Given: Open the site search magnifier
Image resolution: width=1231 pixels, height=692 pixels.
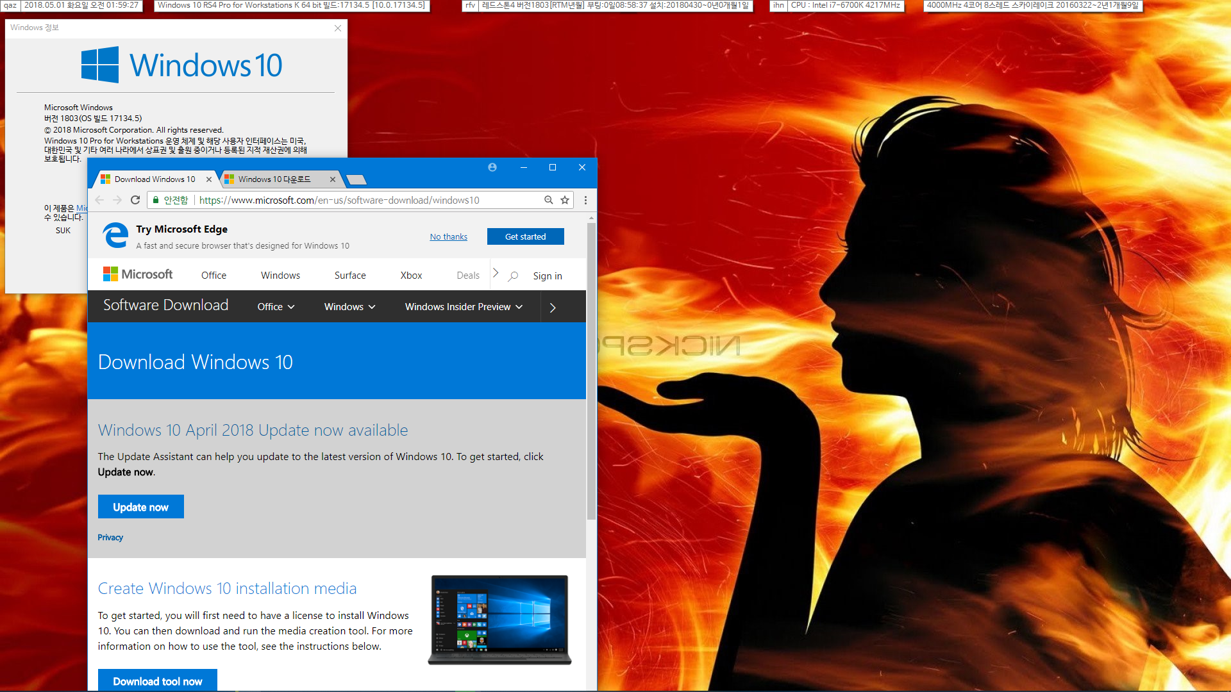Looking at the screenshot, I should [x=514, y=276].
